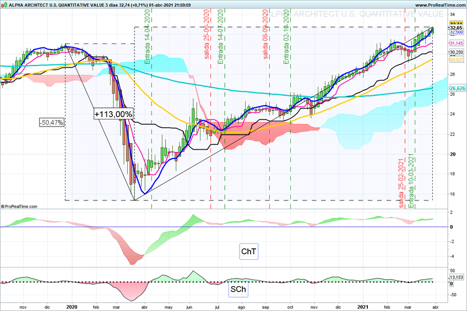Click the salida 08-09-2020 marker label
This screenshot has height=311, width=467.
[x=265, y=34]
